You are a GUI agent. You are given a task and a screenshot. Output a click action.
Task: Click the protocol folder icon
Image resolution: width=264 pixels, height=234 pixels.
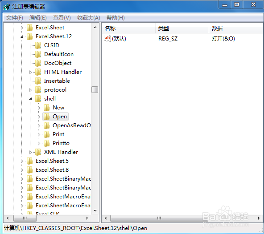tap(38, 90)
